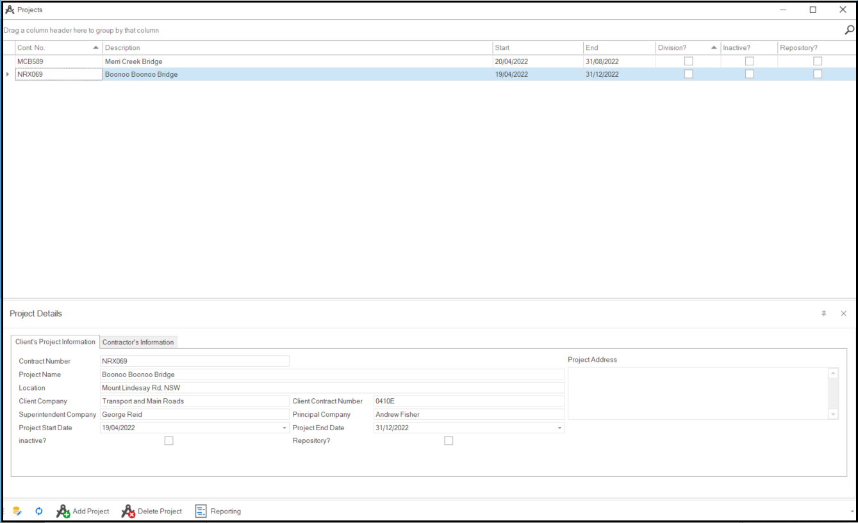
Task: Enable the Repository? checkbox in Project Details
Action: click(x=449, y=440)
